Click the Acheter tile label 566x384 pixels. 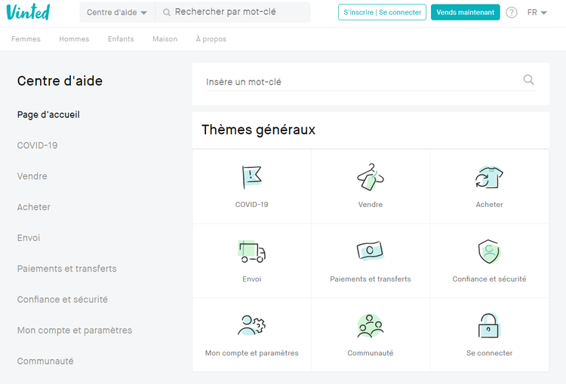click(489, 204)
